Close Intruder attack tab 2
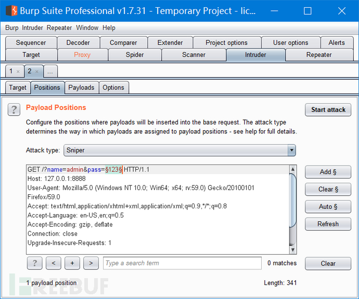Viewport: 359px width, 299px height. click(x=37, y=72)
